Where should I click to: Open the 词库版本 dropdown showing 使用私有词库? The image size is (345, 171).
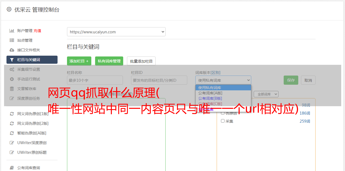(223, 80)
